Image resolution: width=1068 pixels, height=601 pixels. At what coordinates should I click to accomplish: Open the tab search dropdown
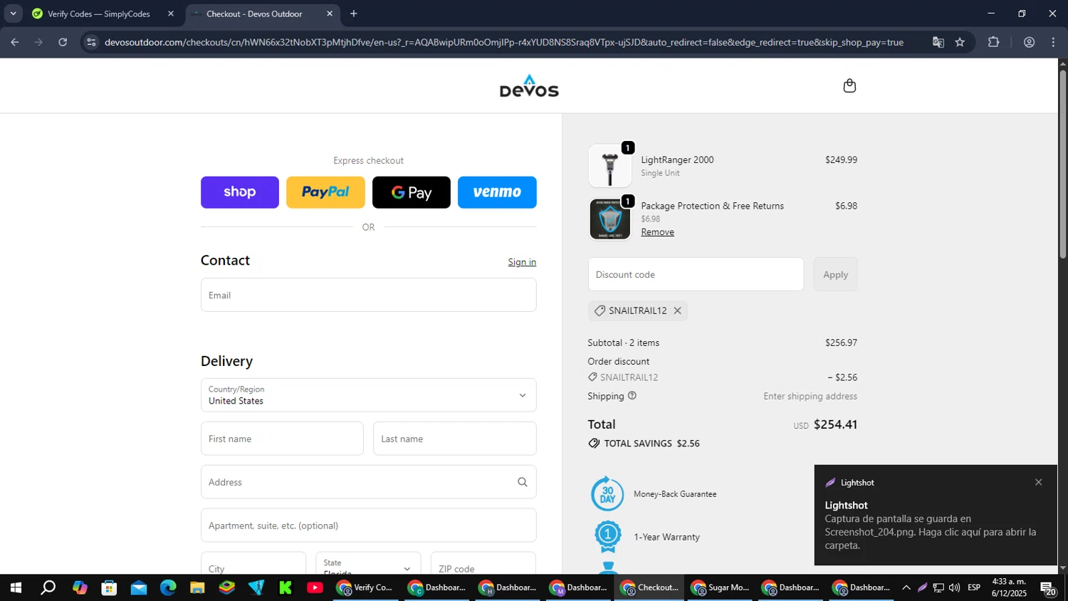click(13, 14)
